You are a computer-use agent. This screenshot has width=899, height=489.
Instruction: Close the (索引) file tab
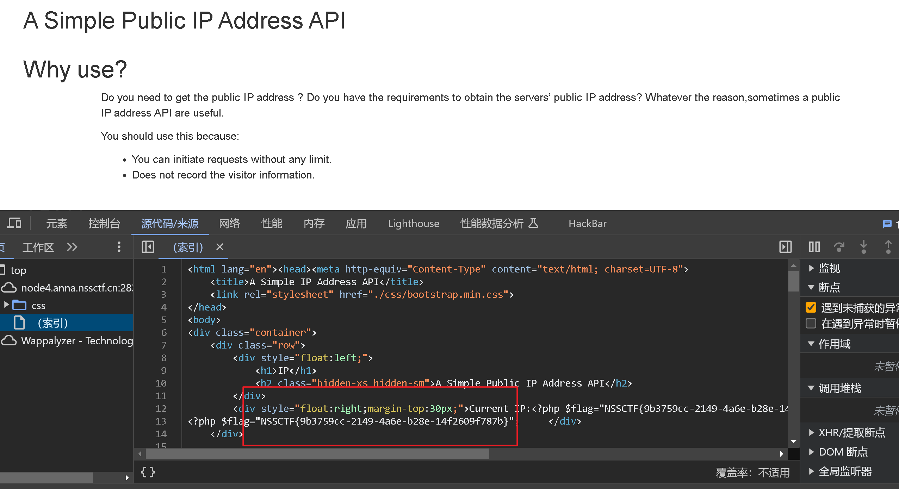tap(220, 247)
